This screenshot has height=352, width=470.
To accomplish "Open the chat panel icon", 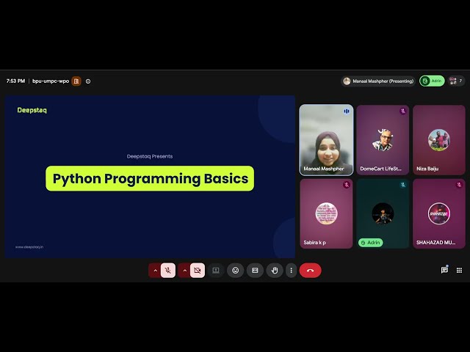I will coord(444,271).
